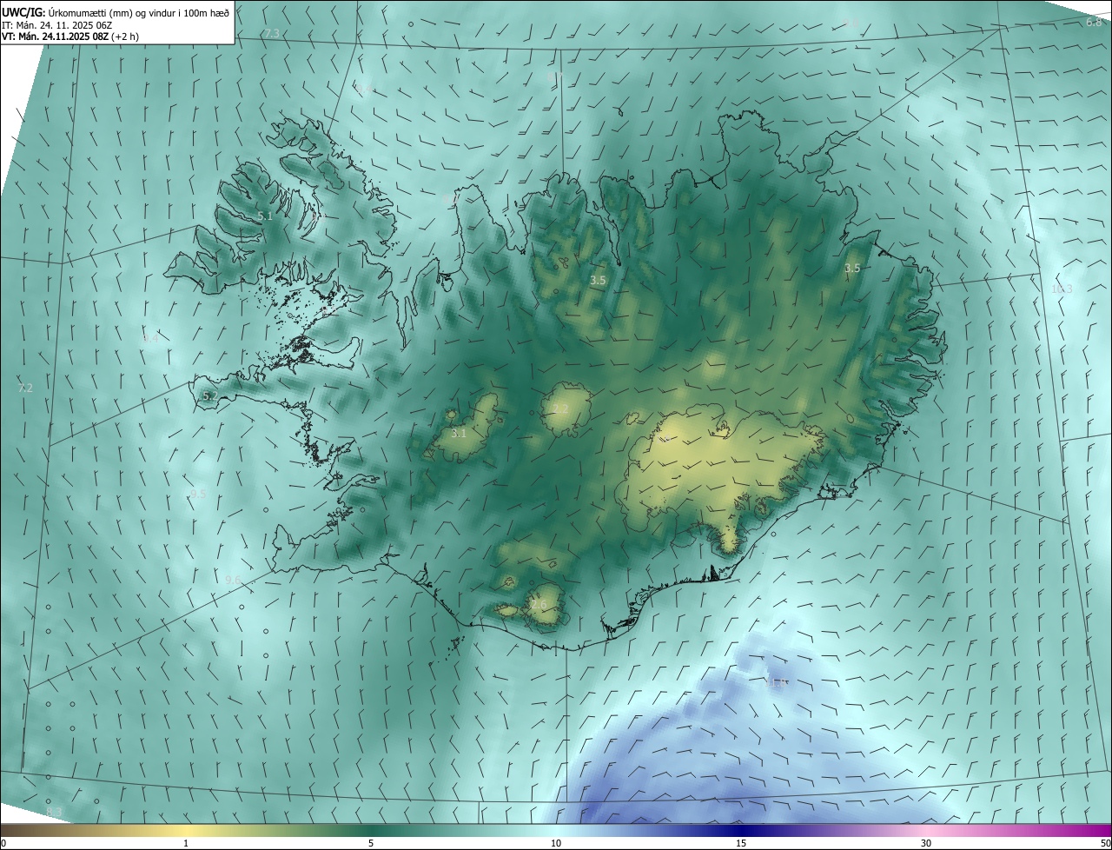
Task: Select the 9.6 value off Reykjanes
Action: click(233, 580)
